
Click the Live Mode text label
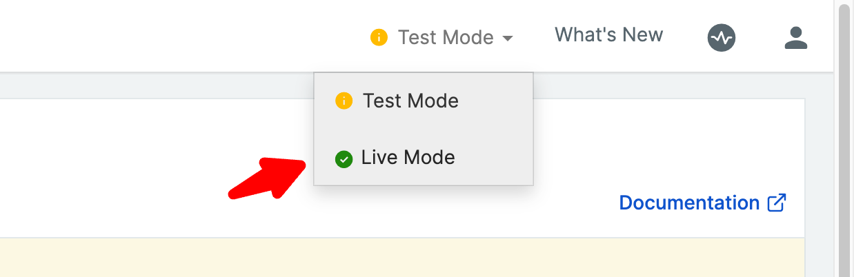(x=408, y=158)
